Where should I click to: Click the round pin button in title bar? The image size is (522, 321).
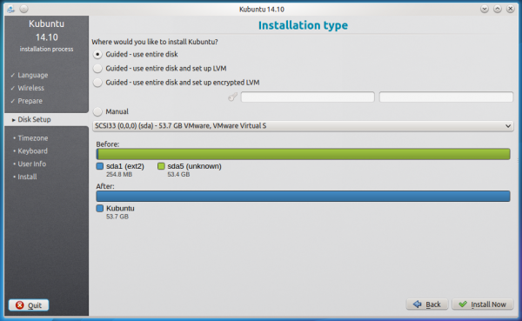(23, 9)
